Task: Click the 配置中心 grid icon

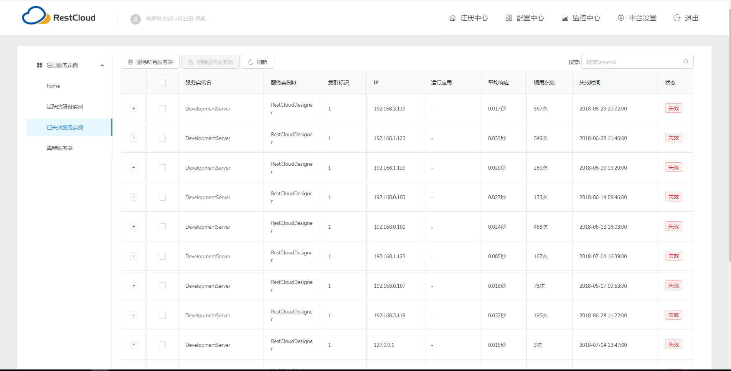Action: click(x=508, y=18)
